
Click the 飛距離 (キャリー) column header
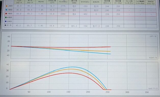[x=107, y=2]
